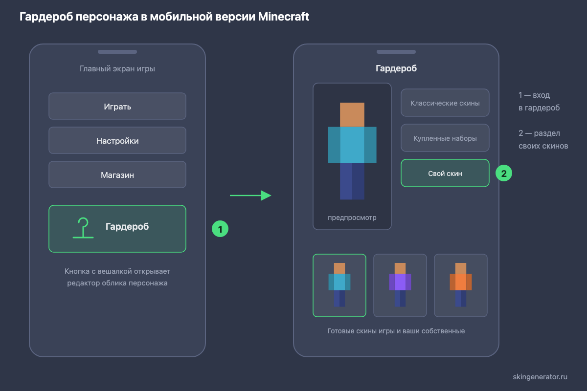Select the Классические скины section

[x=445, y=103]
